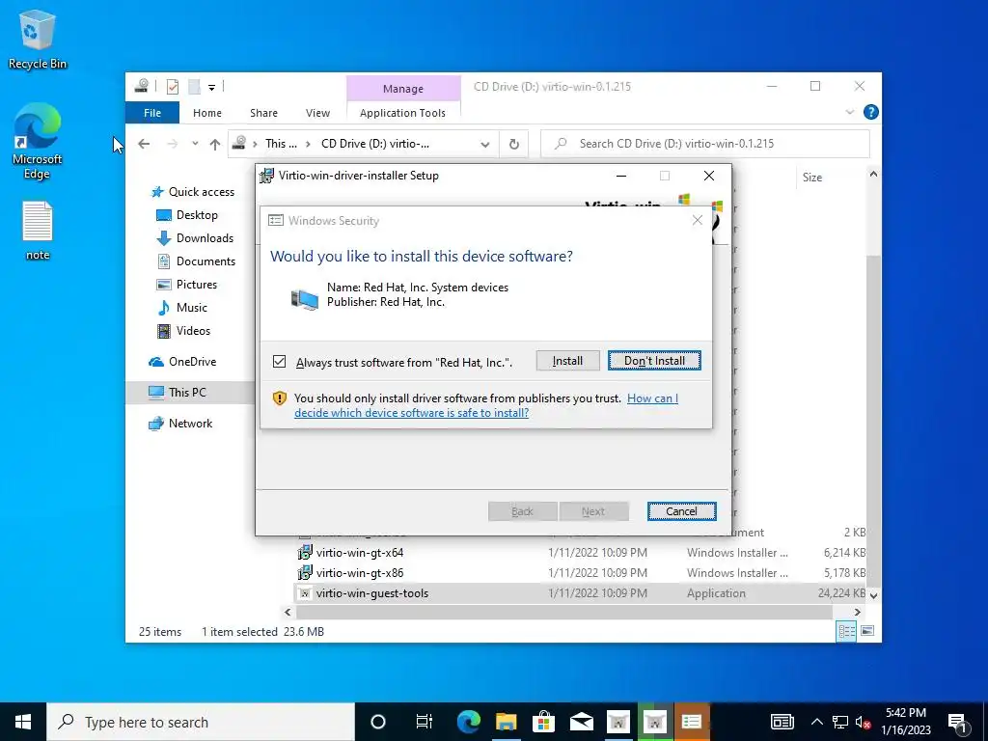Click Install in Windows Security dialog

(567, 361)
